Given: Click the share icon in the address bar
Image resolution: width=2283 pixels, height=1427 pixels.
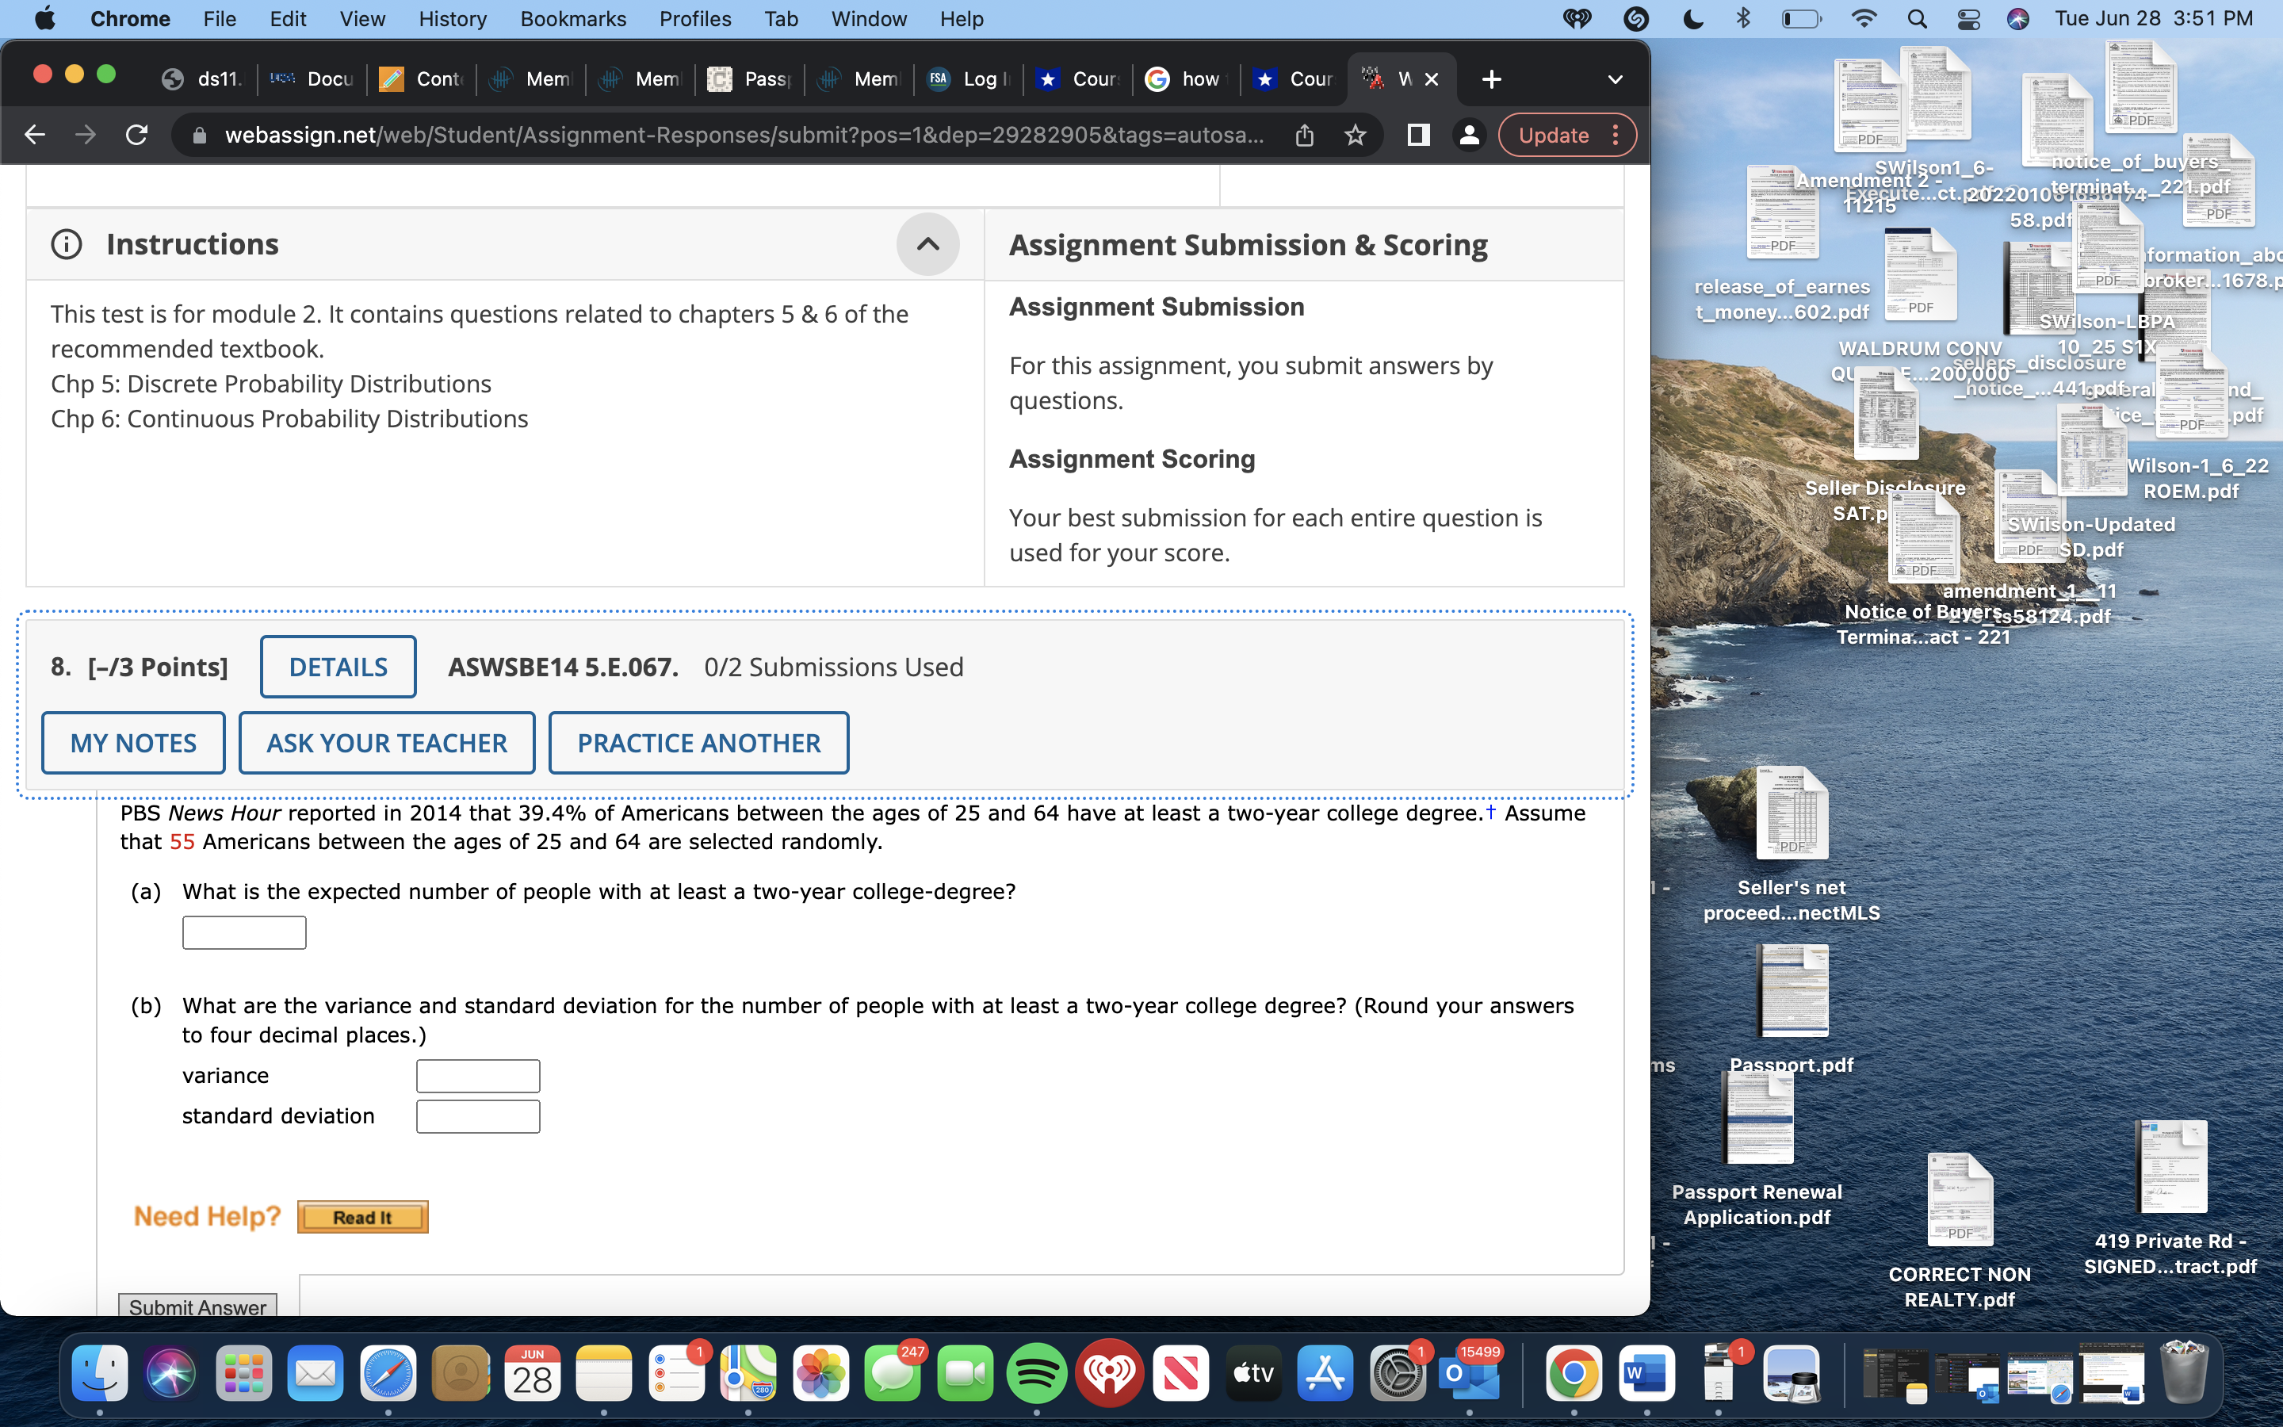Looking at the screenshot, I should [1306, 135].
